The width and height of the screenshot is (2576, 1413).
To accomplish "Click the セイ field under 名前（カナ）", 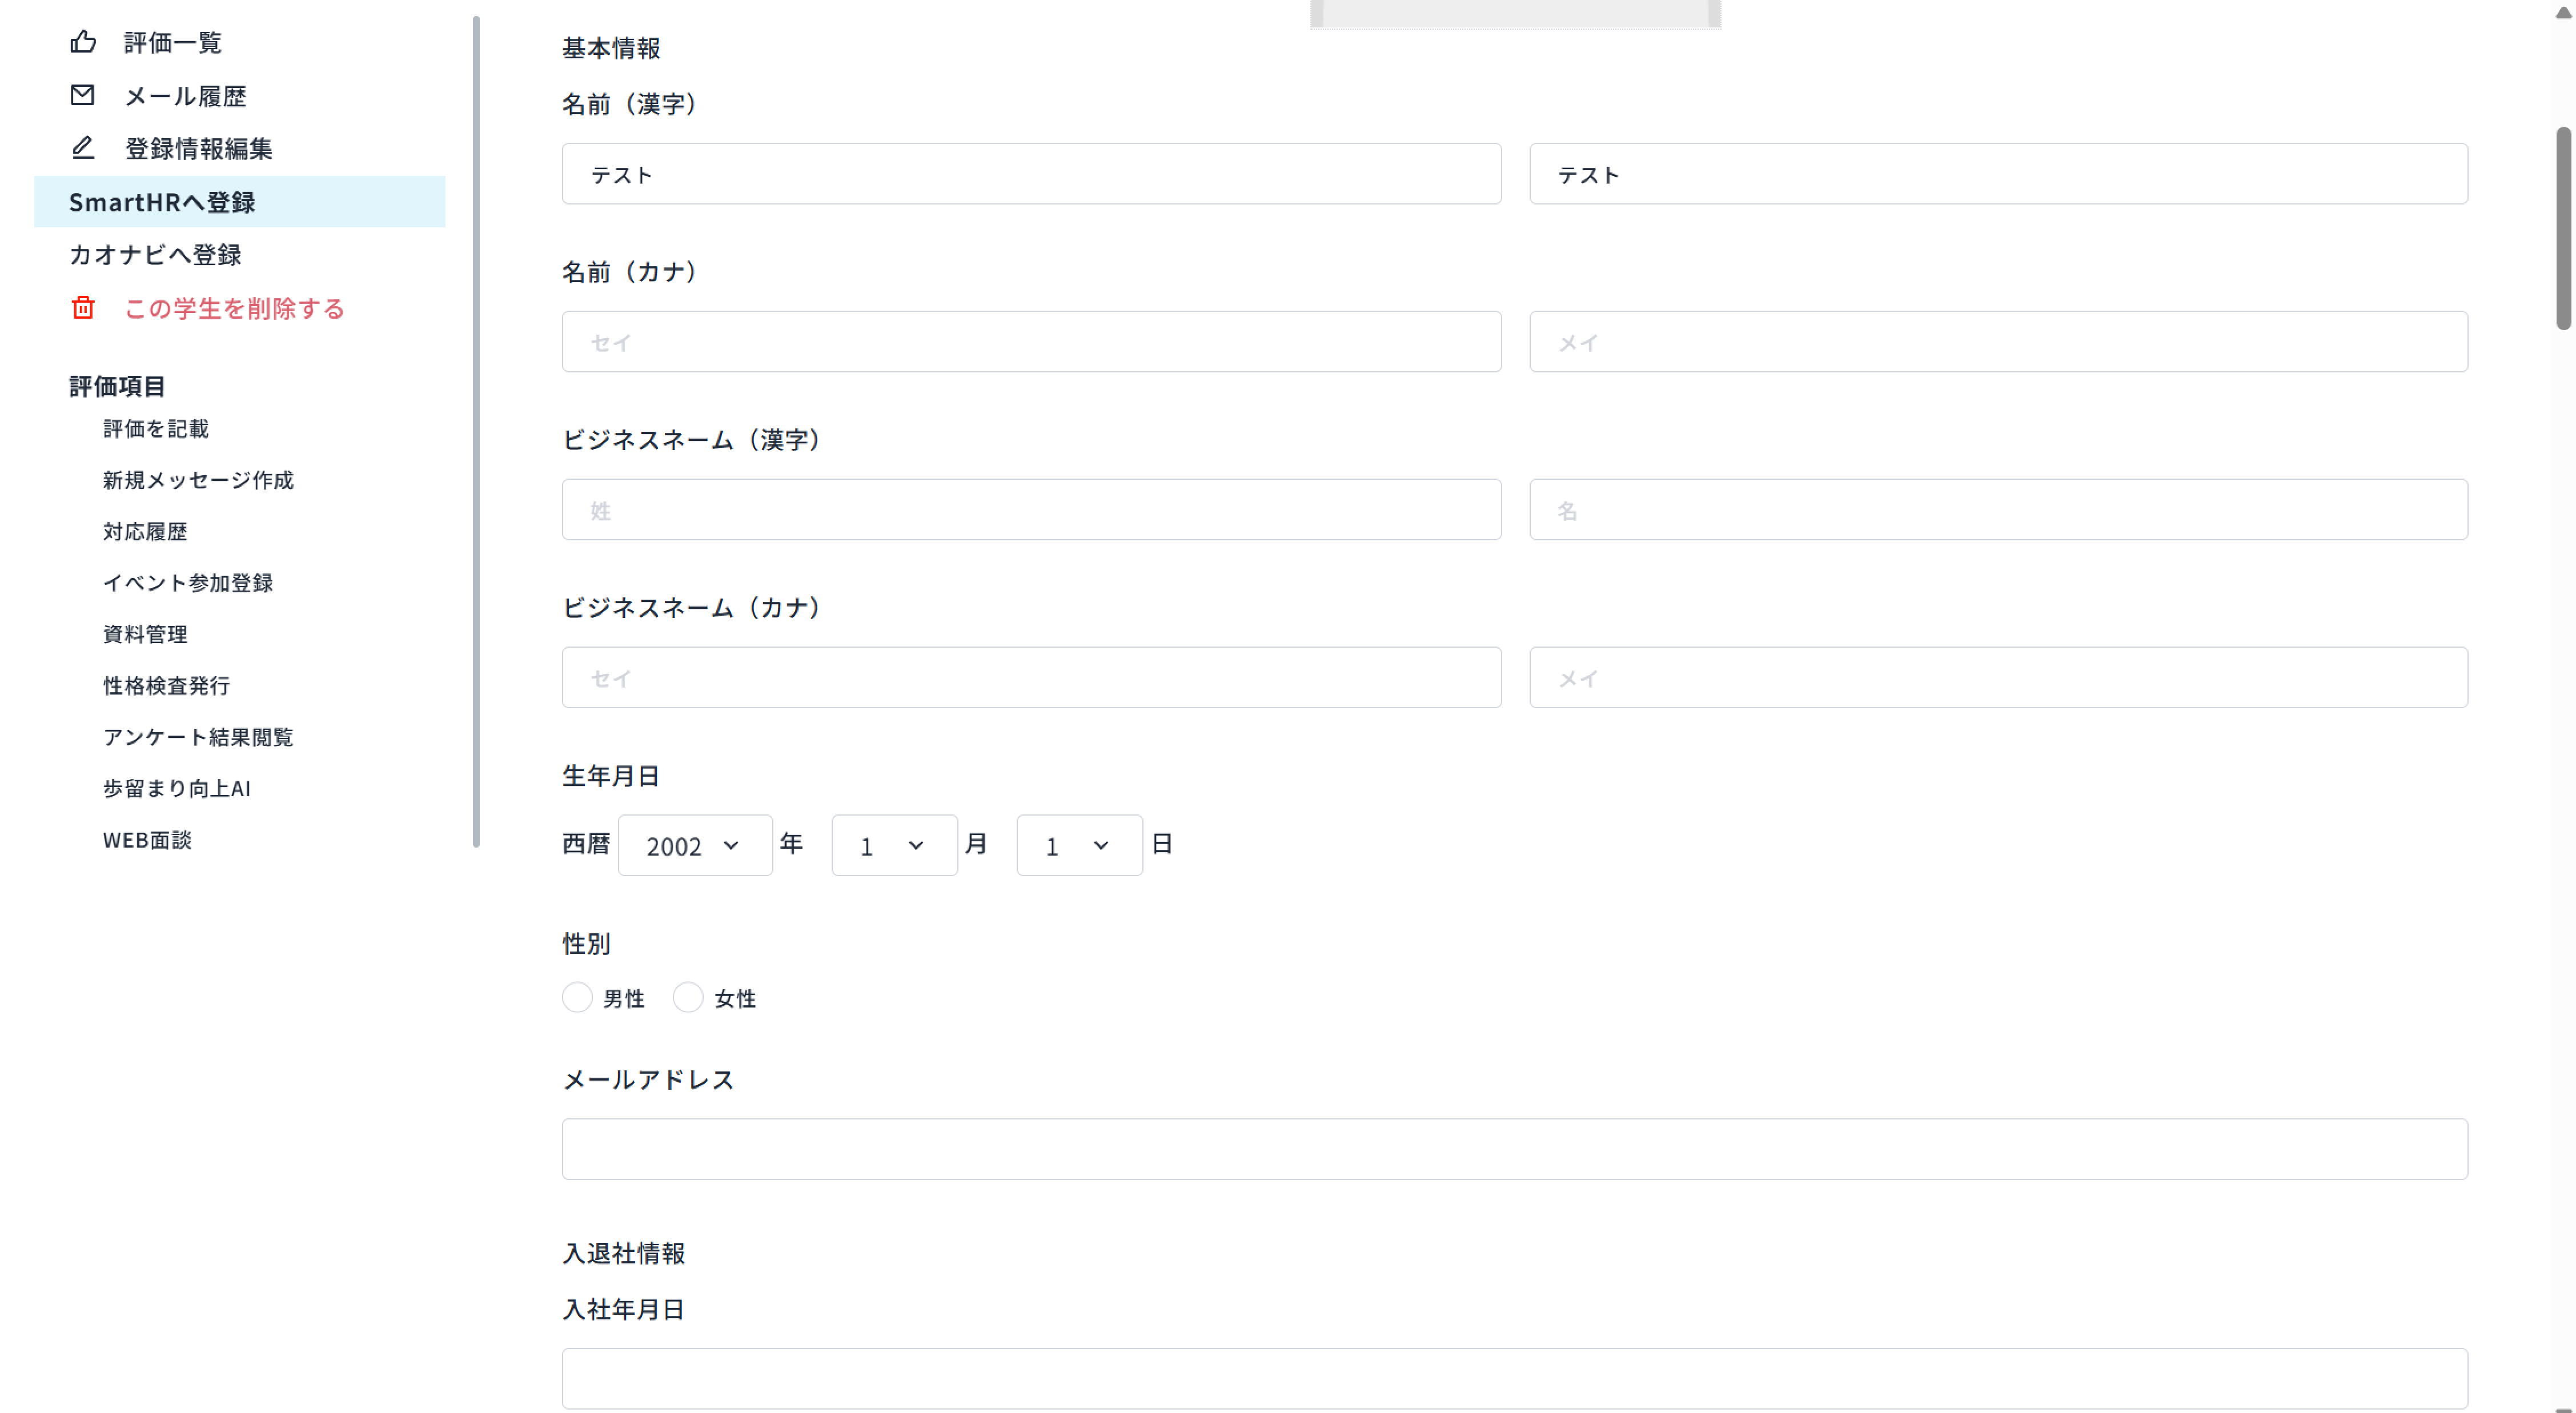I will [x=1030, y=341].
